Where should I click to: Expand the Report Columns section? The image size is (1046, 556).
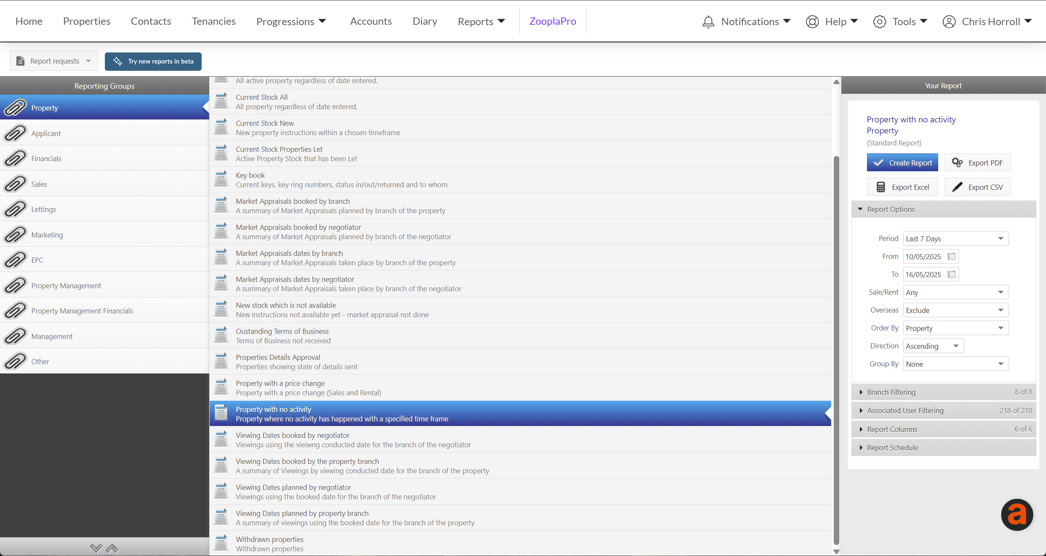943,429
